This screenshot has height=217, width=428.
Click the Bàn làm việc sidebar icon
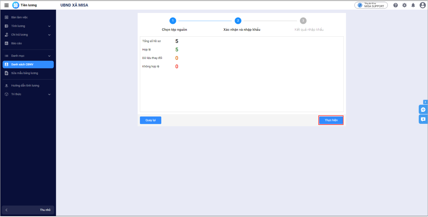pos(7,17)
